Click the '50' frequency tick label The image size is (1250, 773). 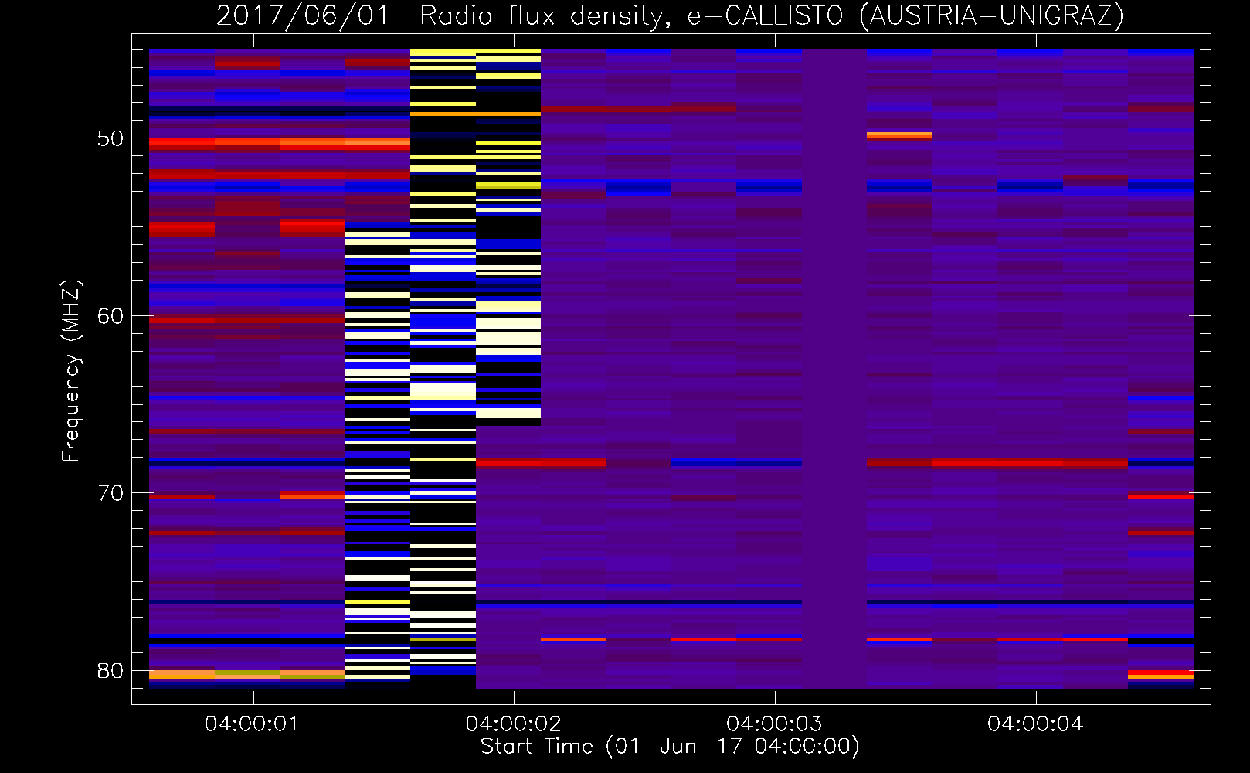(110, 139)
